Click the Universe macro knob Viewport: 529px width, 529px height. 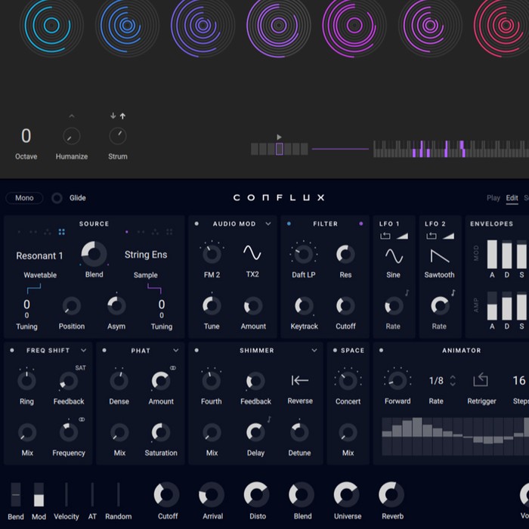tap(346, 494)
